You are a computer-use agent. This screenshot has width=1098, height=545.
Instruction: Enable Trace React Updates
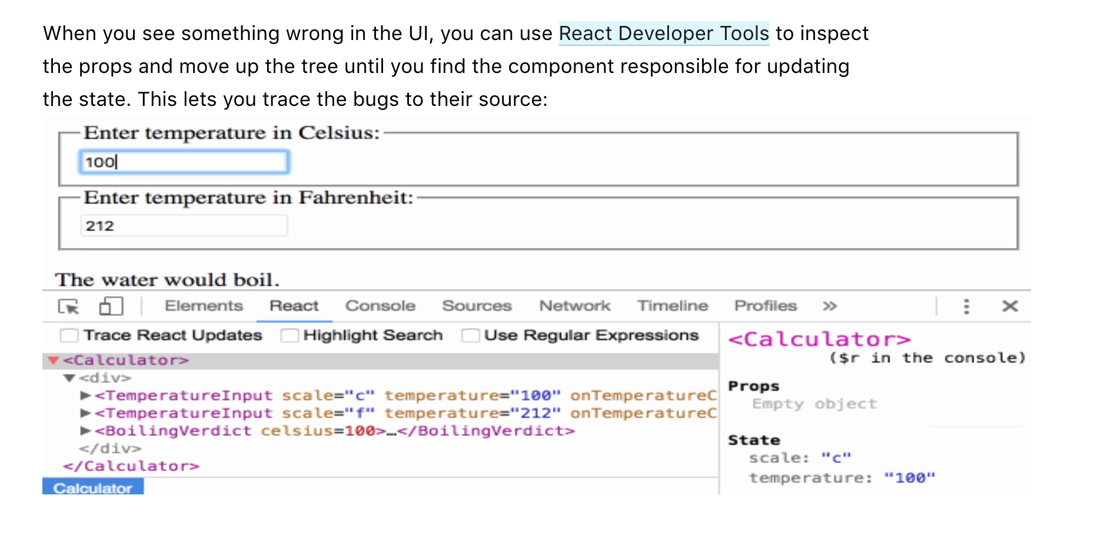[69, 335]
